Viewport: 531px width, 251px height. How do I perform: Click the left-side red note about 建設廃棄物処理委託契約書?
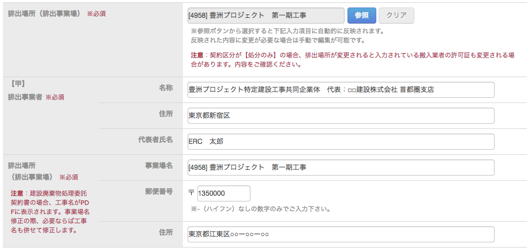[49, 212]
